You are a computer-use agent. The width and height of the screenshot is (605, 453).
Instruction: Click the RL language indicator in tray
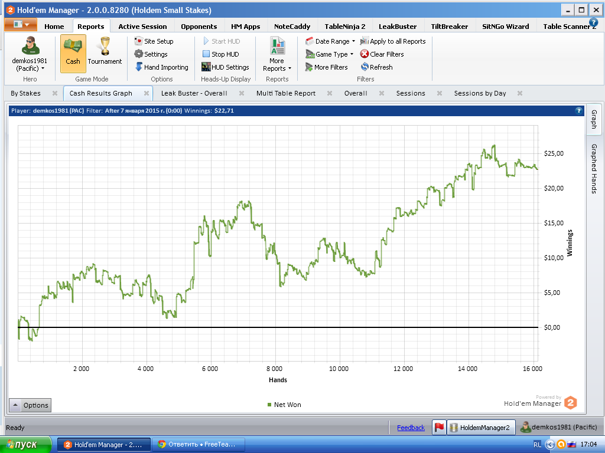pos(537,445)
